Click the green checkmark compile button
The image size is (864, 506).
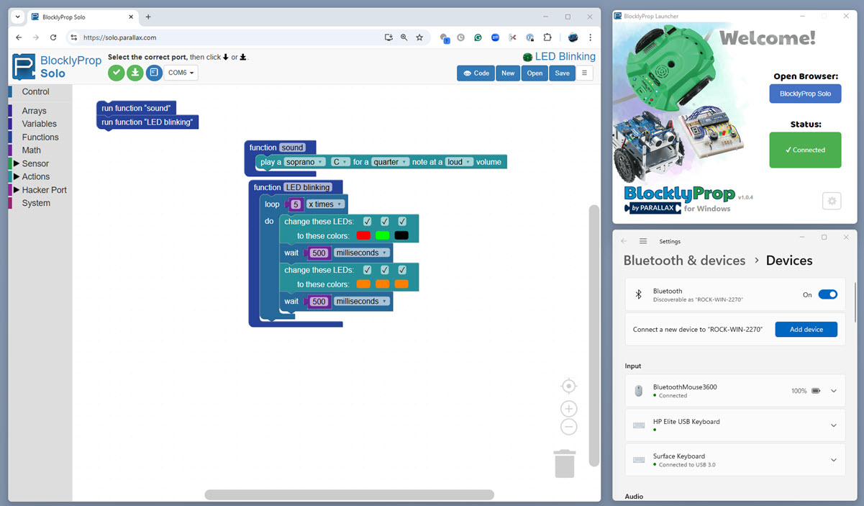[x=116, y=73]
